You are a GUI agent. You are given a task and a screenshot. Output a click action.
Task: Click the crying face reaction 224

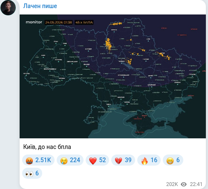(x=70, y=160)
